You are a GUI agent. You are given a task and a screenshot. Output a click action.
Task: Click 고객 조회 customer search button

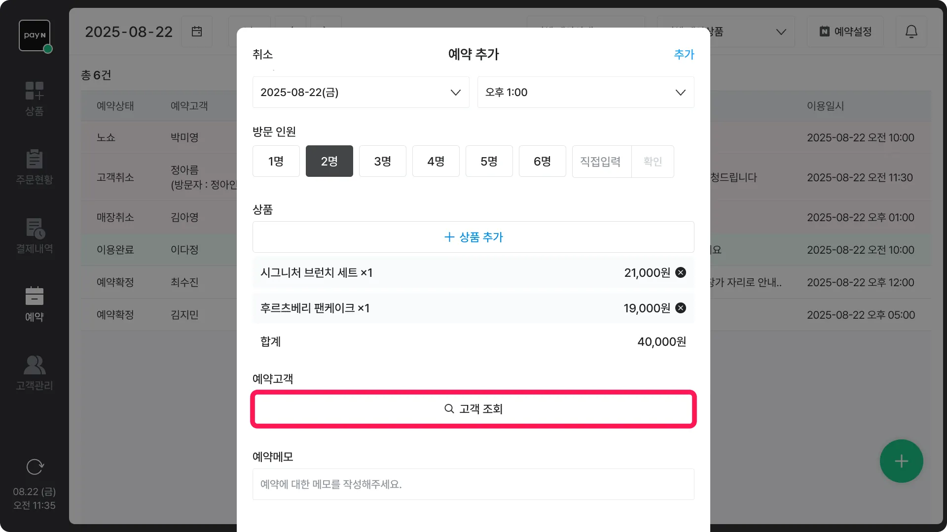[473, 409]
